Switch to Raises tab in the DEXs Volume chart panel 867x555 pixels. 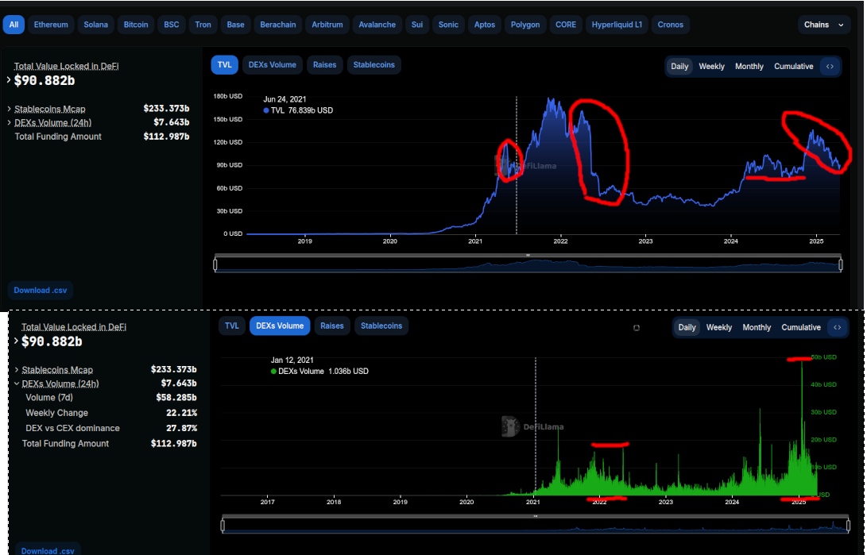(x=331, y=326)
